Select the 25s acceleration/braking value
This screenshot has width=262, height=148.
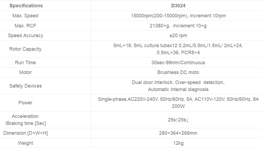click(x=178, y=120)
